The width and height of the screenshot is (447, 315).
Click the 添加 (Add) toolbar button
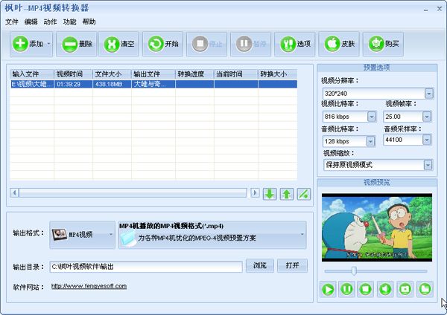coord(28,44)
